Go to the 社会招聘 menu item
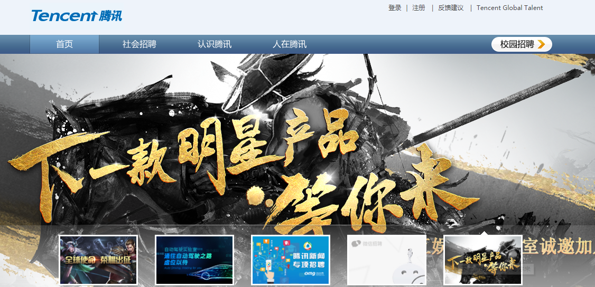Screen dimensions: 595x287 tap(140, 44)
